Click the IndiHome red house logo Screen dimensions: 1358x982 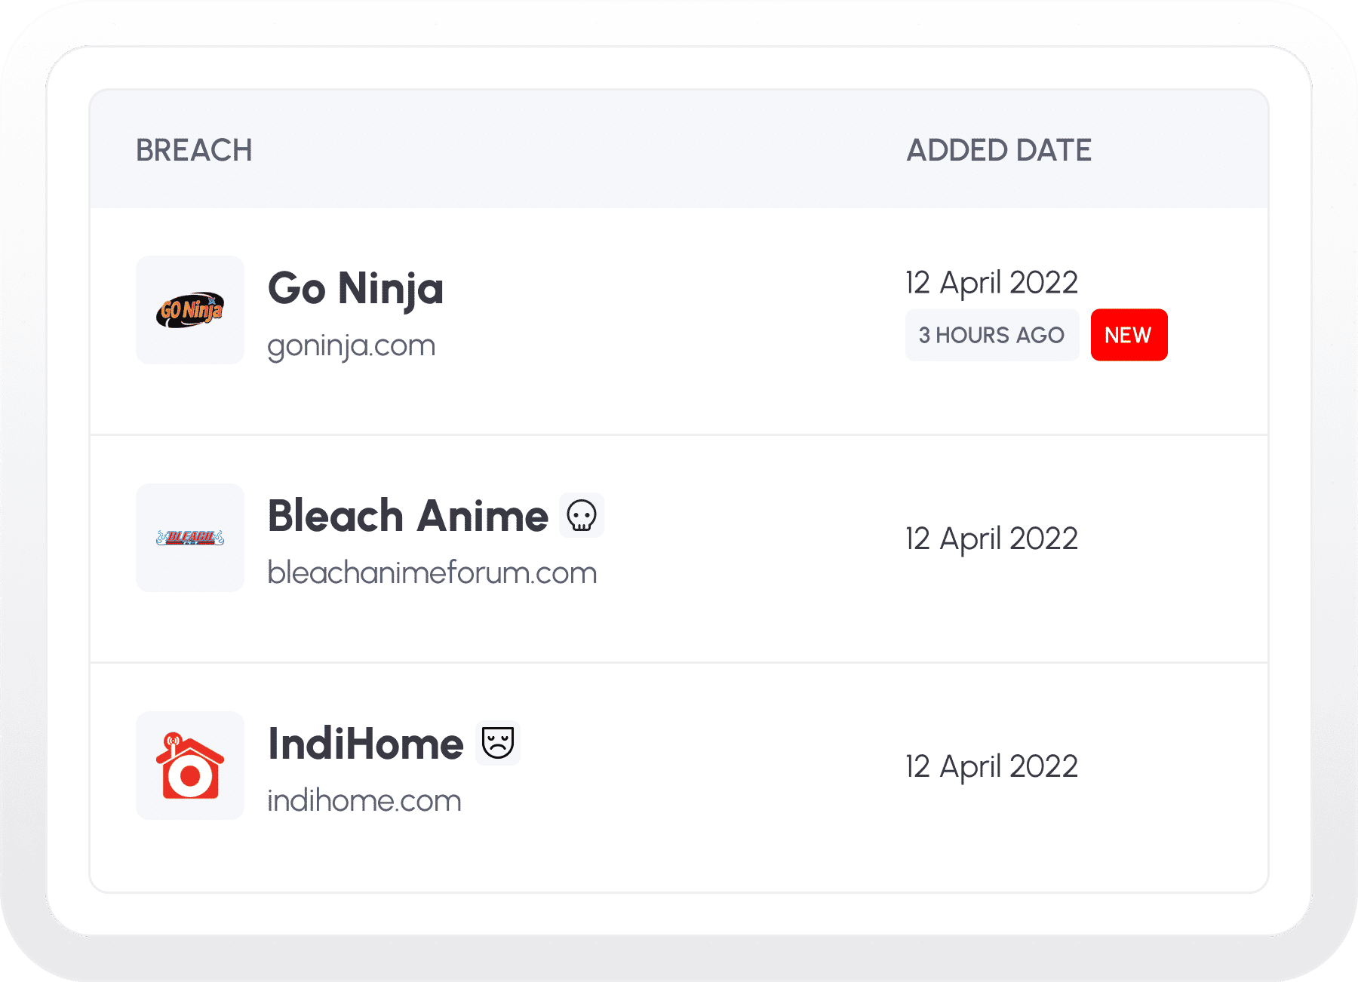[x=190, y=766]
